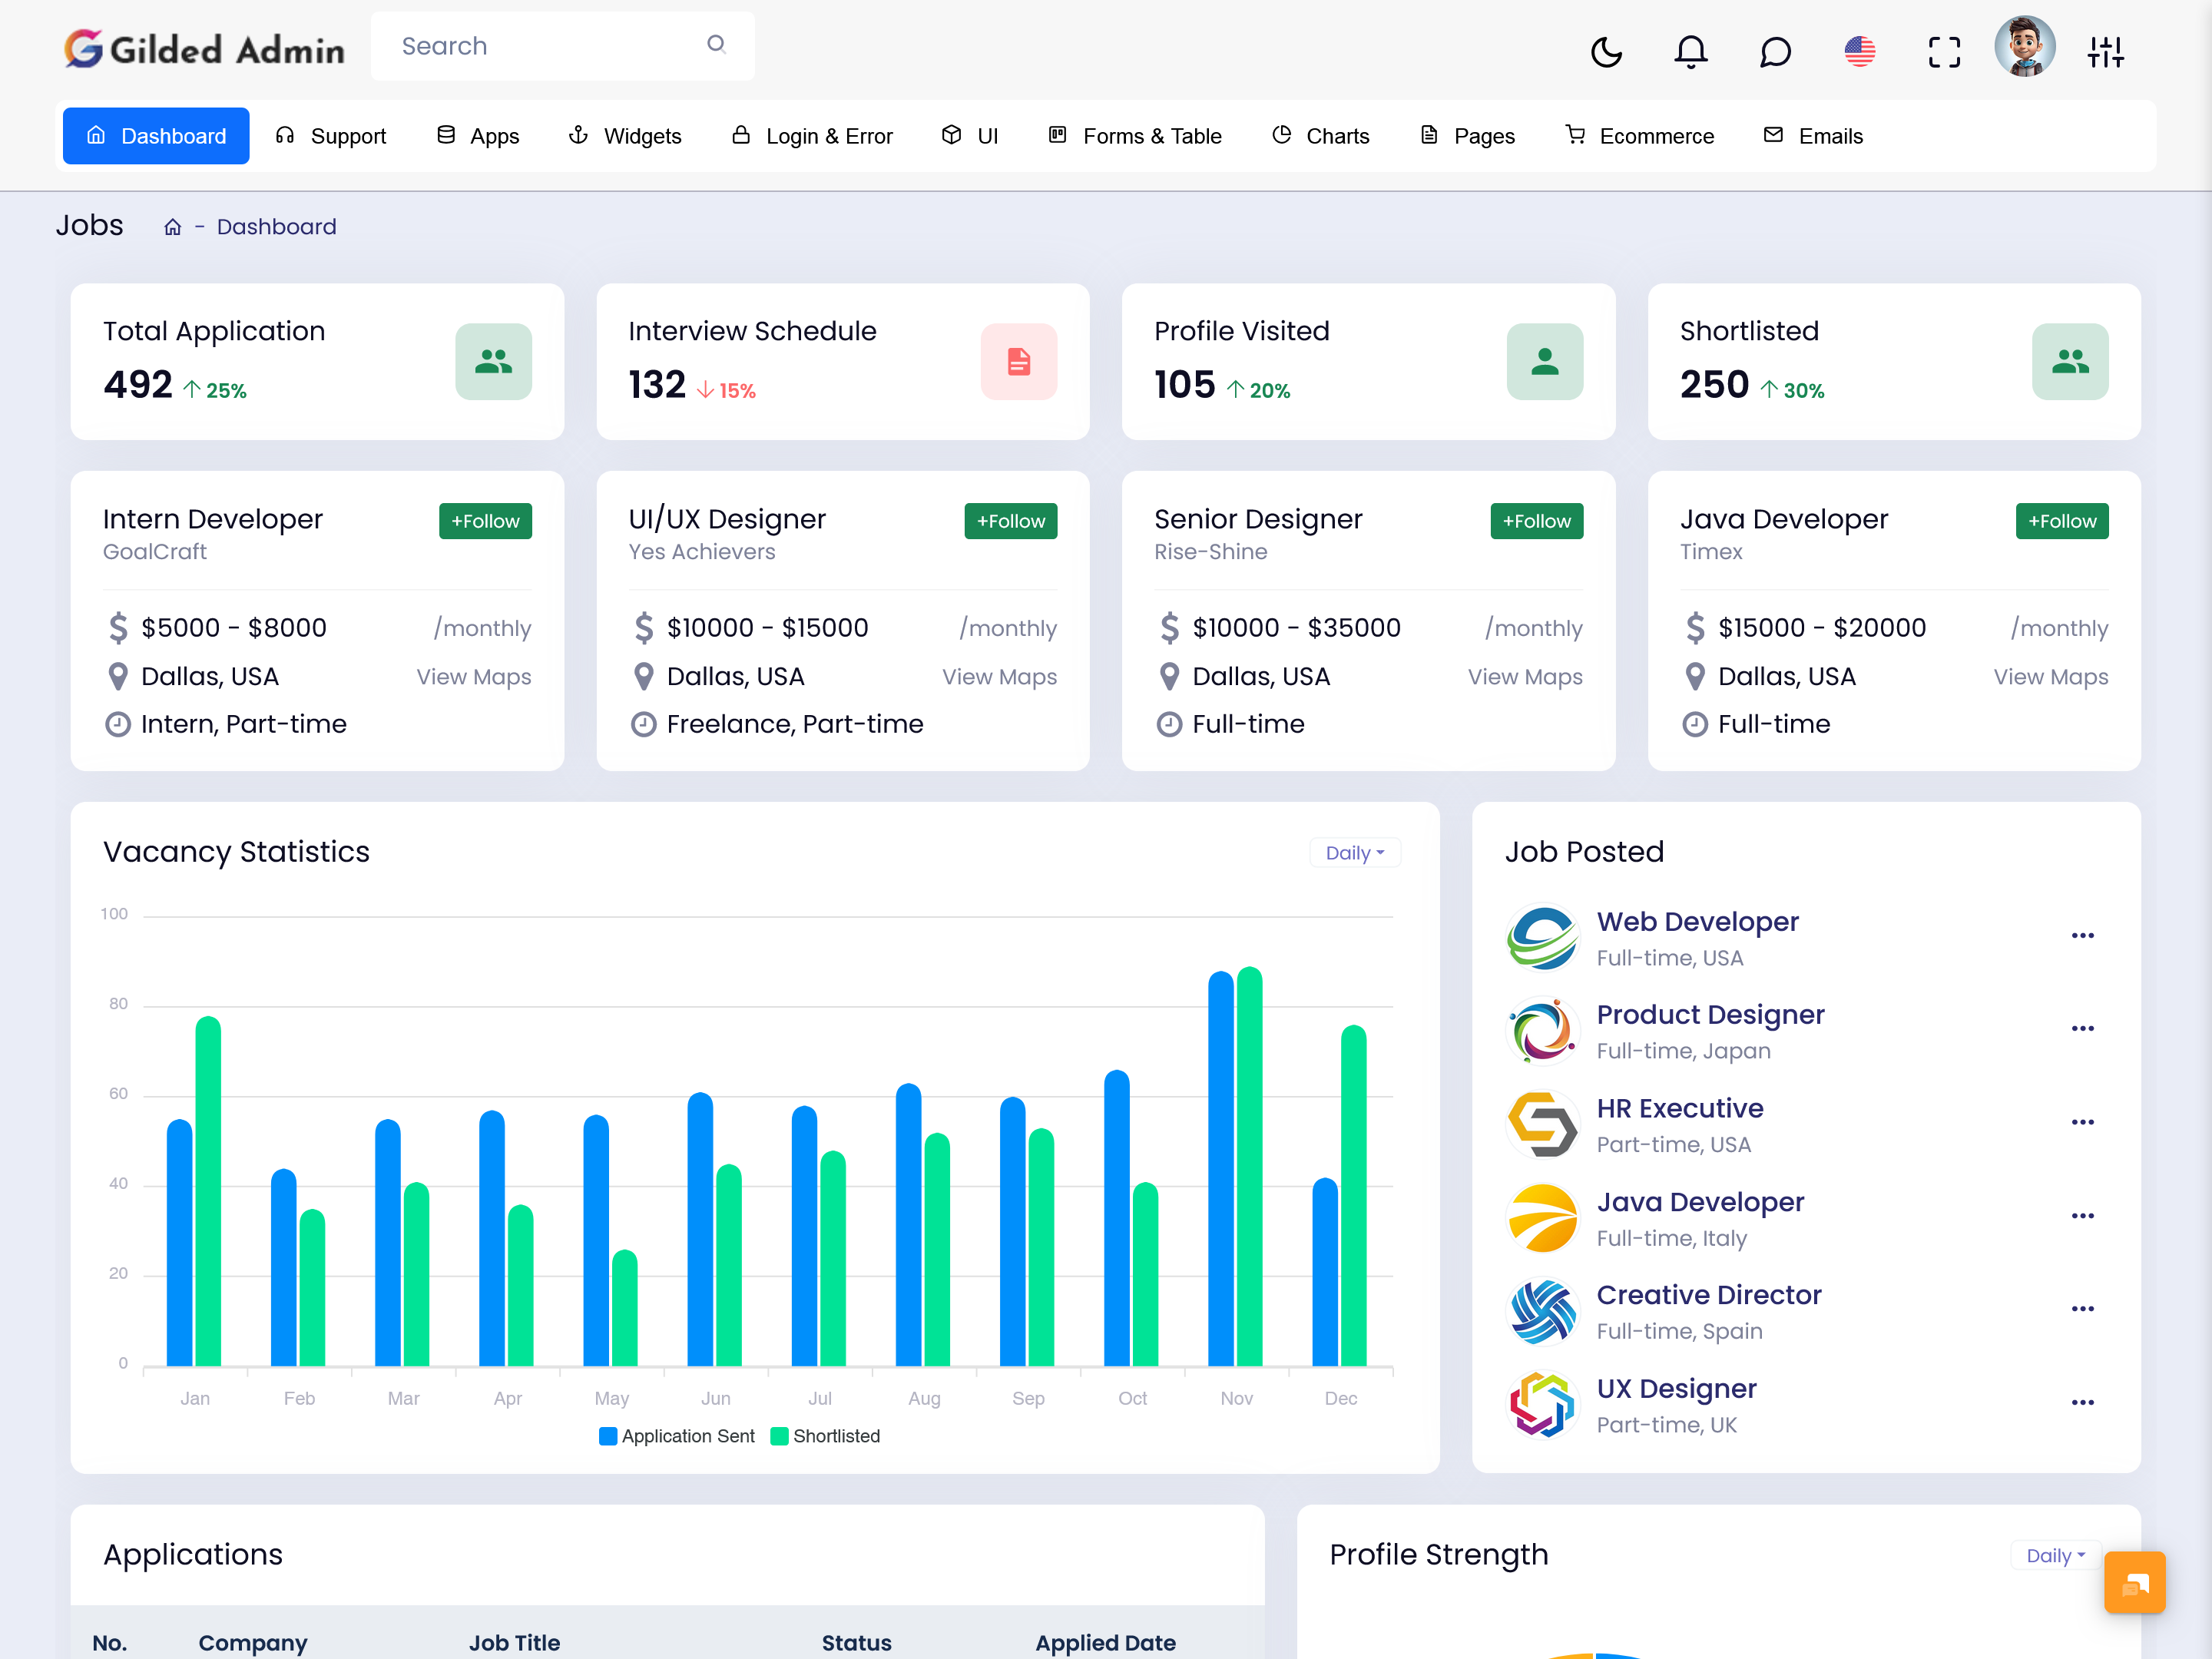2212x1659 pixels.
Task: Click the UX Designer company logo
Action: [1542, 1405]
